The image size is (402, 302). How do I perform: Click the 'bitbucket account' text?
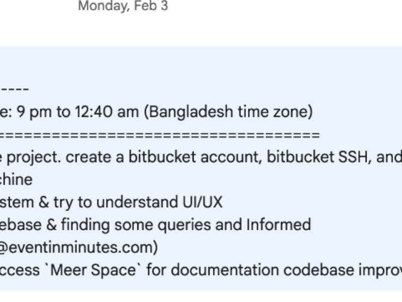pyautogui.click(x=195, y=157)
